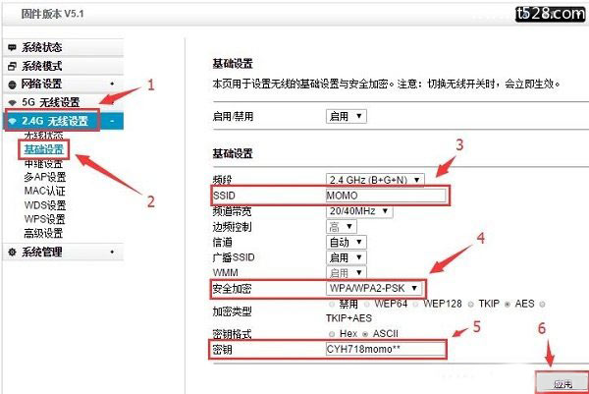Screen dimensions: 589x394
Task: Click the 系统管理 gear icon
Action: coord(12,252)
